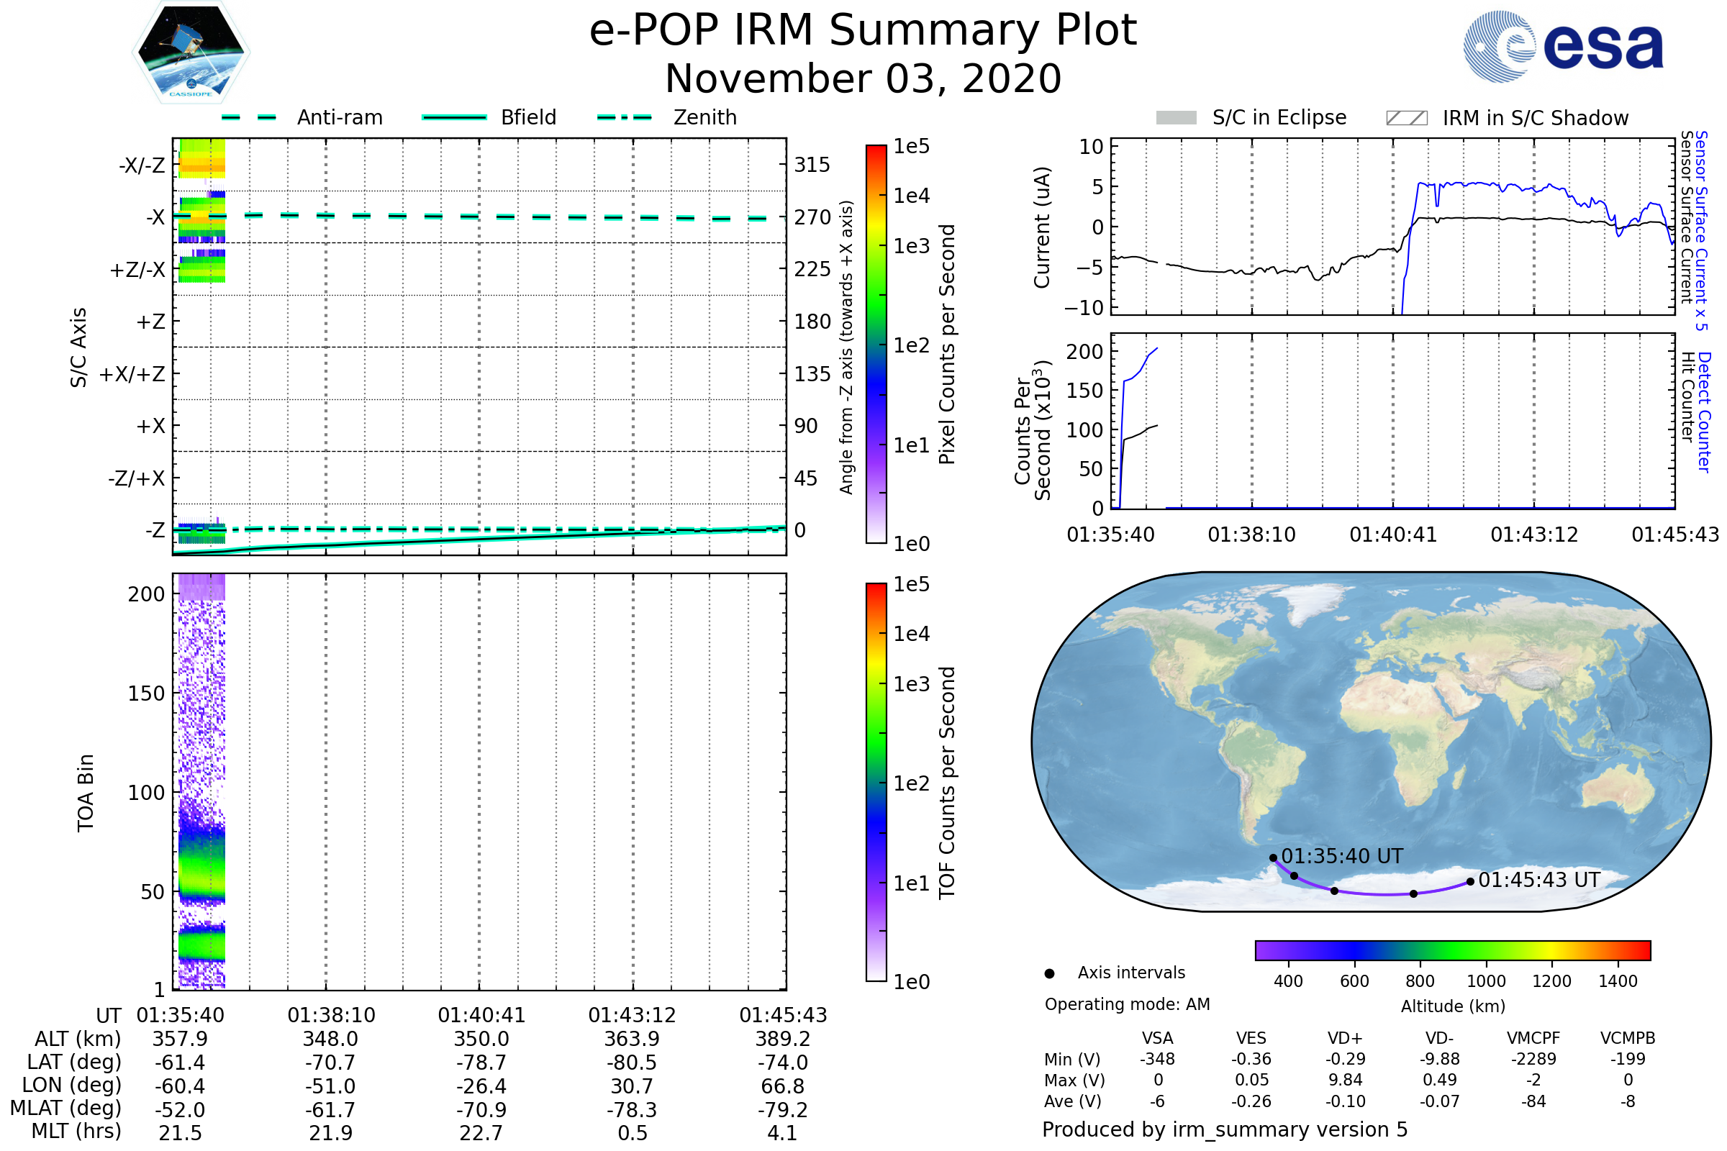1727x1151 pixels.
Task: Click the 01:45:43 UT orbit end point on map
Action: pyautogui.click(x=1470, y=882)
